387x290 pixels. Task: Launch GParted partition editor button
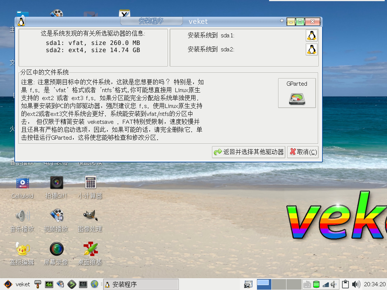tap(297, 93)
